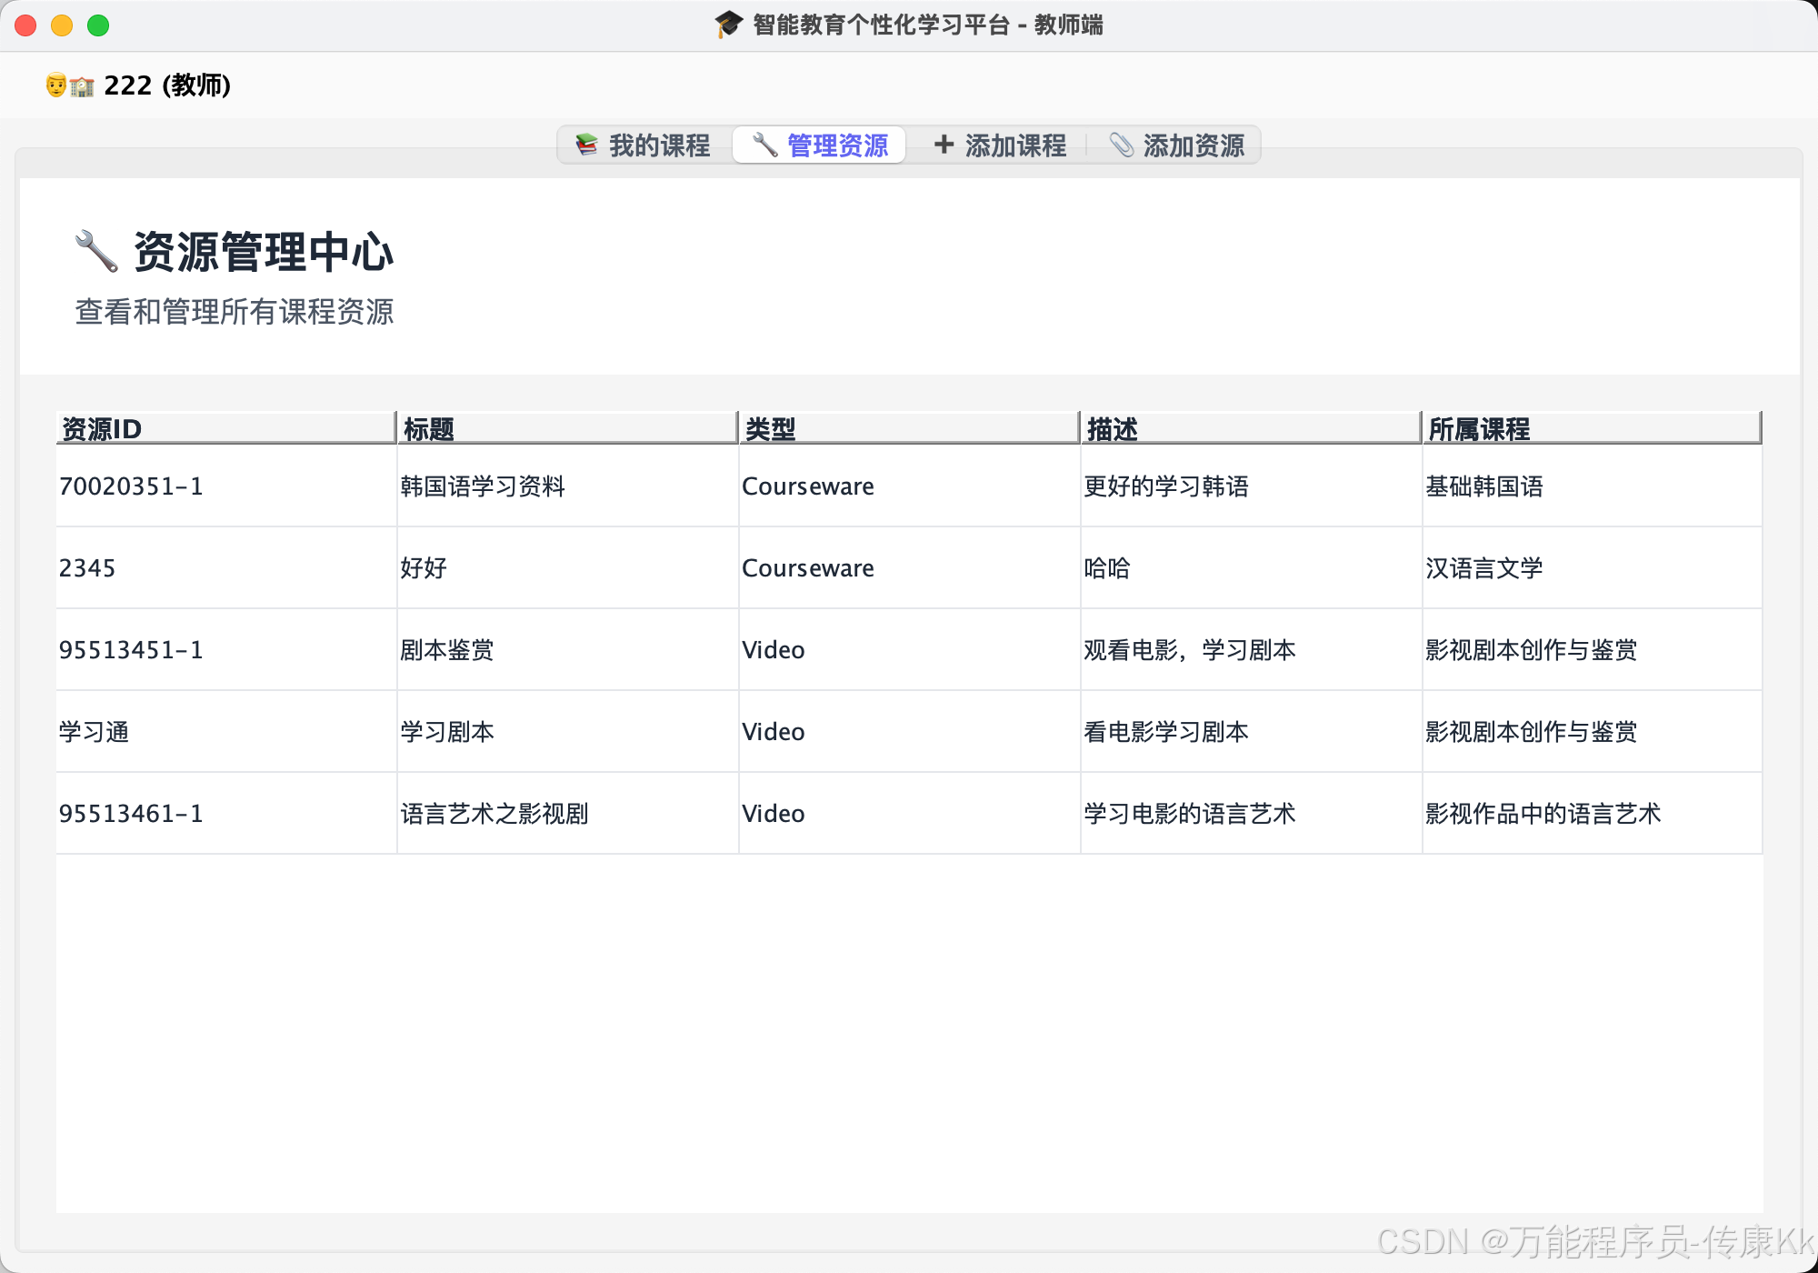Image resolution: width=1818 pixels, height=1273 pixels.
Task: Select the 剧本鉴赏 resource row
Action: coord(447,650)
